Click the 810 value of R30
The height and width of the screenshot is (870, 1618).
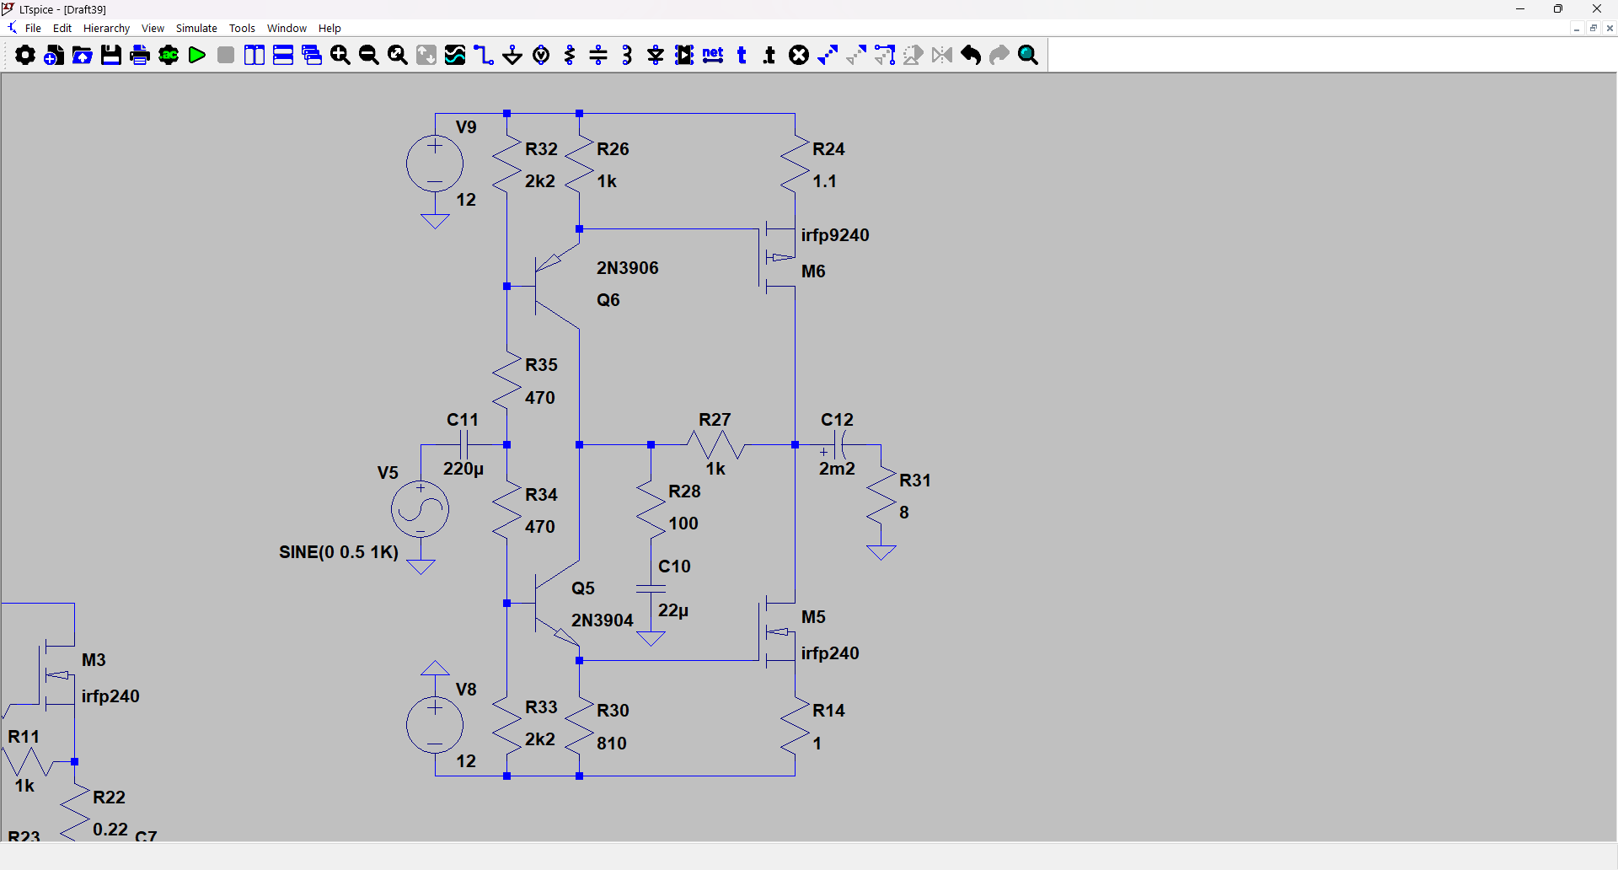pyautogui.click(x=612, y=744)
